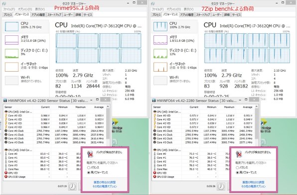297x195 pixels.
Task: Open 画面の明るさの調整 link in Prime95 popup
Action: [x=105, y=182]
